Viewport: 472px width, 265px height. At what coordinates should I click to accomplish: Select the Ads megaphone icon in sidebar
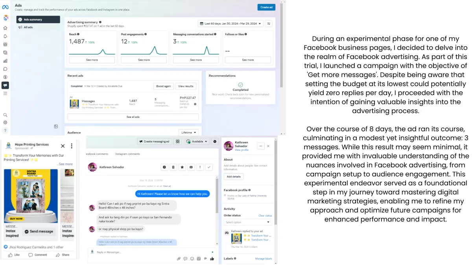(x=5, y=85)
